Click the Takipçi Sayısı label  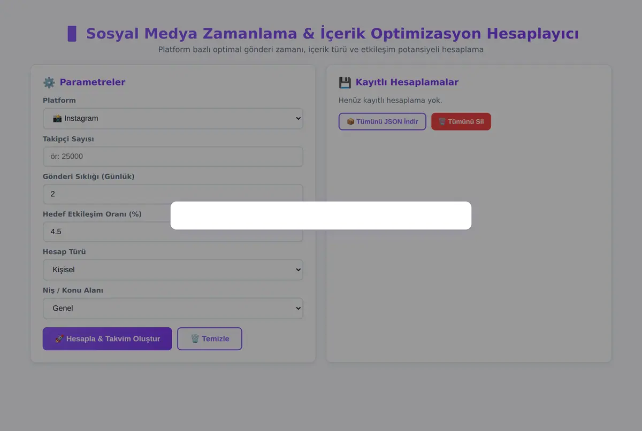(x=68, y=139)
